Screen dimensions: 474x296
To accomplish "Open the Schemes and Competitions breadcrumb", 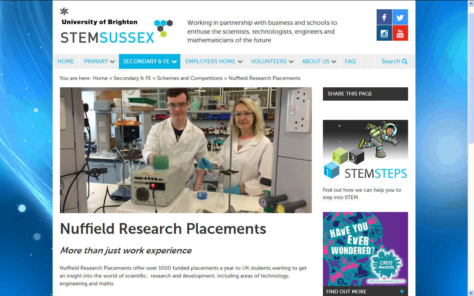I will coord(190,78).
